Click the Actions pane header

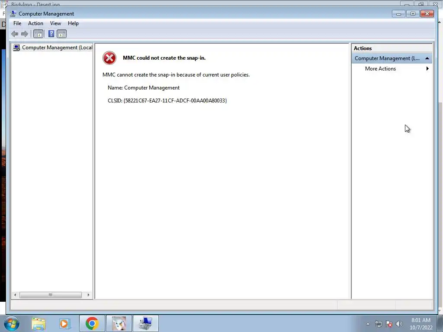pyautogui.click(x=392, y=48)
